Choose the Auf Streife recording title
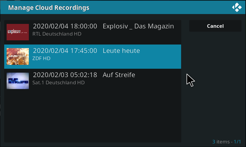246x147 pixels. 119,75
